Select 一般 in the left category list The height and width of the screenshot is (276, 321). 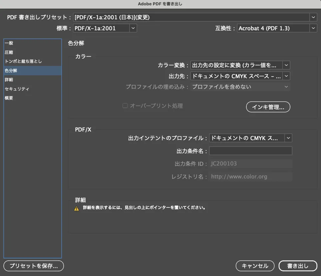9,43
